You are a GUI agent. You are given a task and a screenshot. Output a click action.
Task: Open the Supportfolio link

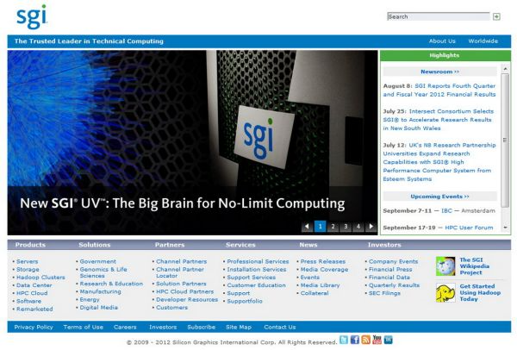tap(245, 301)
